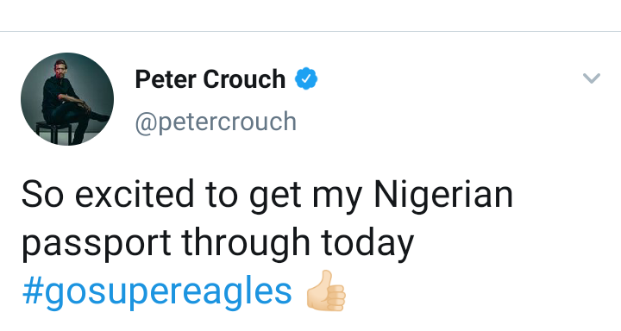Image resolution: width=621 pixels, height=331 pixels.
Task: Click the word "Crouch" in the bold name
Action: coord(244,79)
